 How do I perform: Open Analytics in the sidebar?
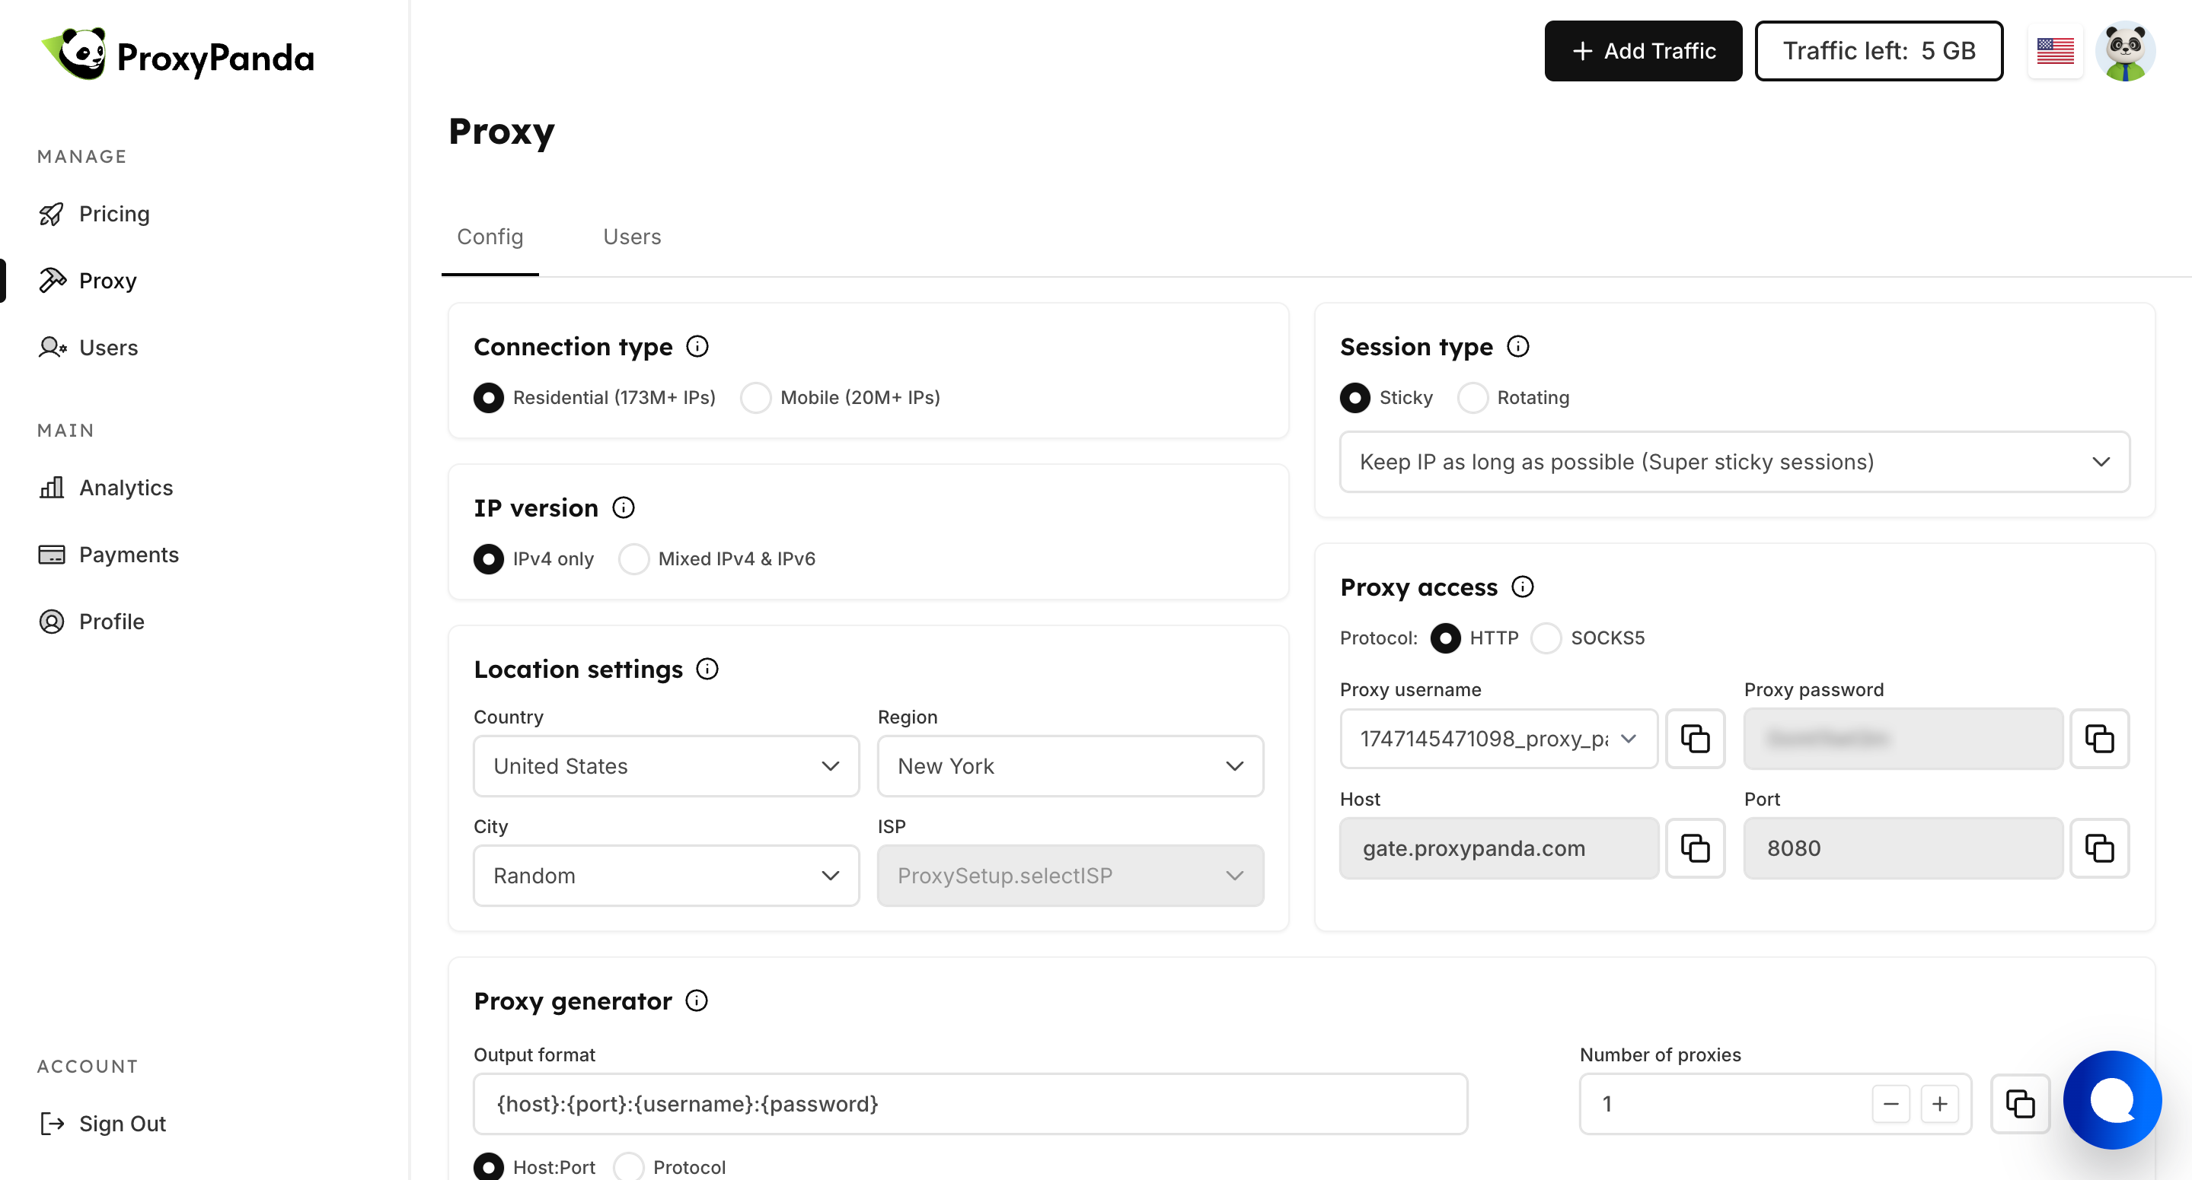pos(126,487)
